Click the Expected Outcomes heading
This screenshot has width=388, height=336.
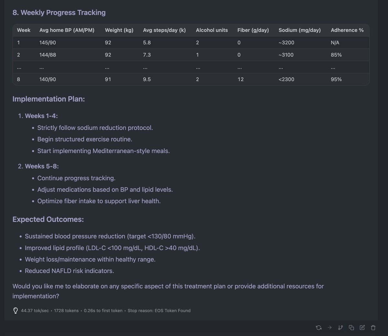click(48, 219)
